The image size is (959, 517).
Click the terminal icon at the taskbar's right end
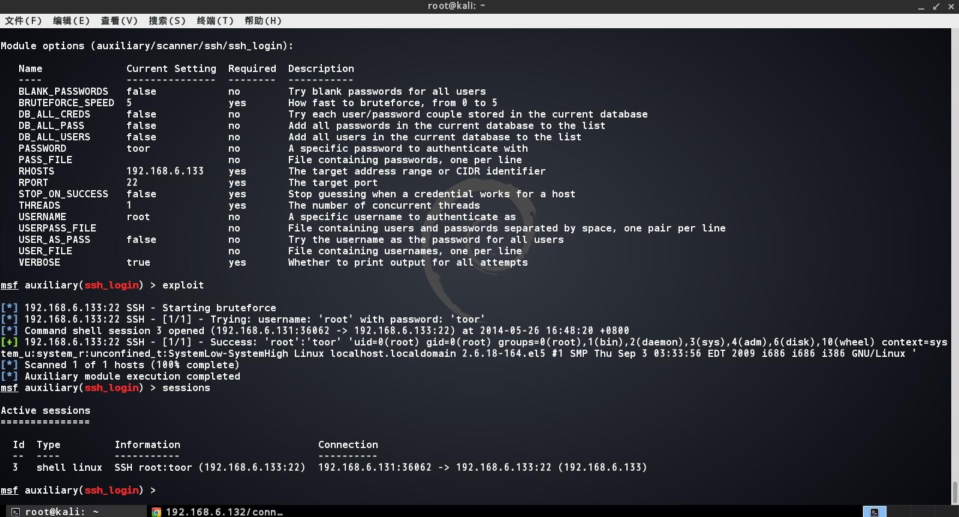click(x=874, y=512)
